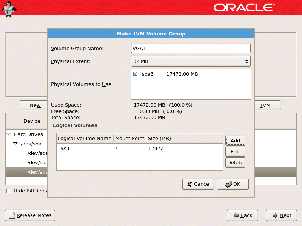Add a new logical volume

[x=235, y=140]
